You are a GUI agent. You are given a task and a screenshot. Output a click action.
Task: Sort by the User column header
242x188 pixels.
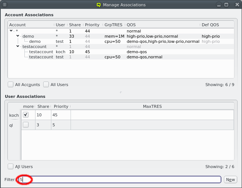pos(61,25)
